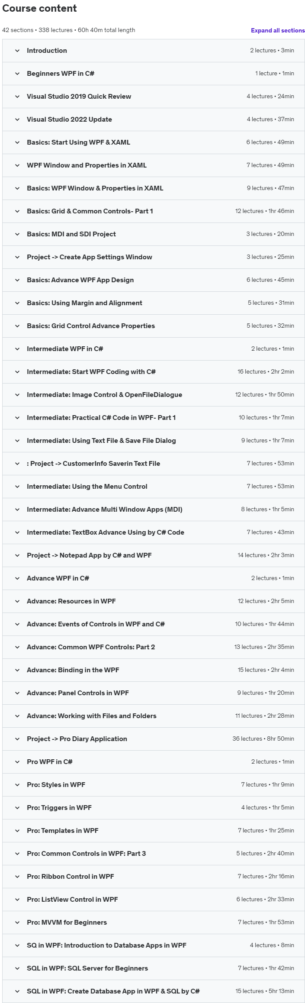Expand Project -> Create App Settings Window chevron
Screen dimensions: 305x1003
(x=17, y=257)
